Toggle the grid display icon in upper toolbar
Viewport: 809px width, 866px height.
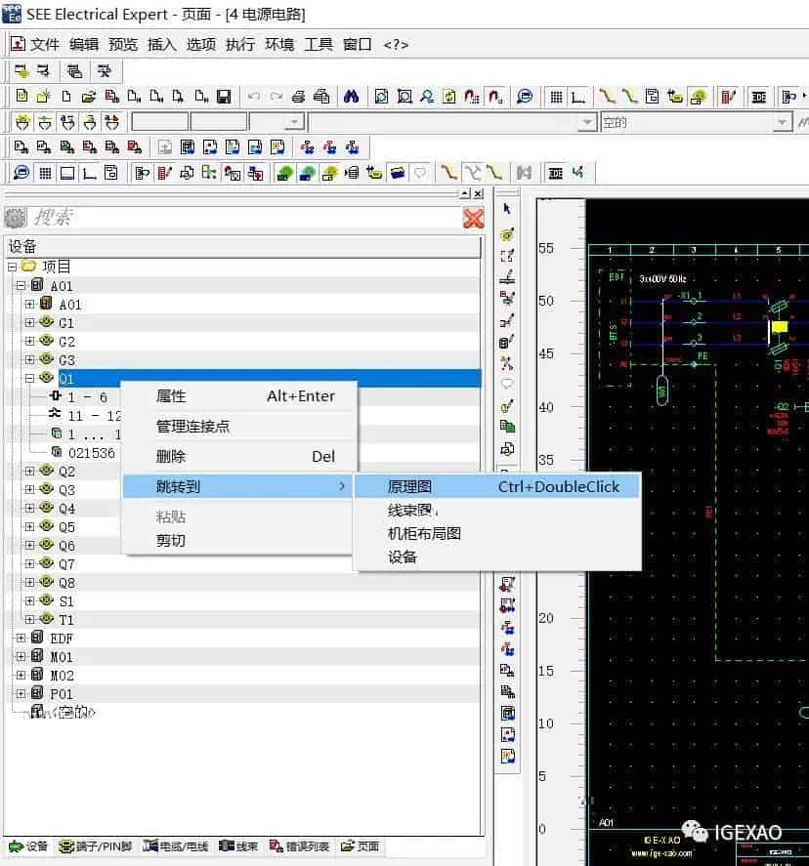(x=556, y=97)
